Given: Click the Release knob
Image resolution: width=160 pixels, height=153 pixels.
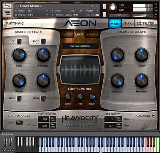Looking at the screenshot, I should click(142, 81).
